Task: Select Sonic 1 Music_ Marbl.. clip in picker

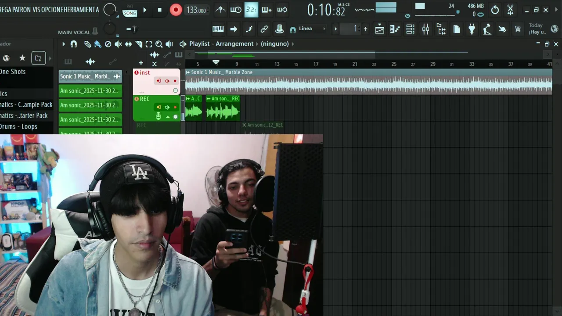Action: (90, 76)
